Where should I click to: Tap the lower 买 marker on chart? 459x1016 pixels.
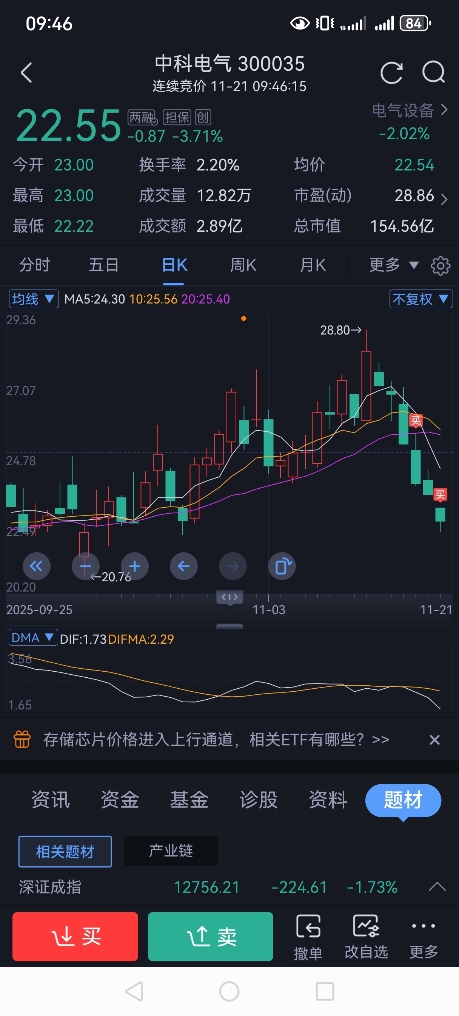coord(440,495)
